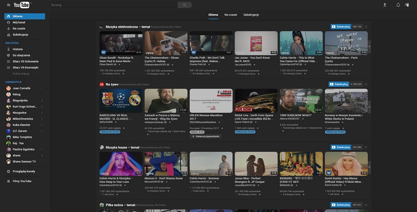The height and width of the screenshot is (212, 417).
Task: Dismiss the Muzyka elektroniczna section
Action: pos(366,27)
